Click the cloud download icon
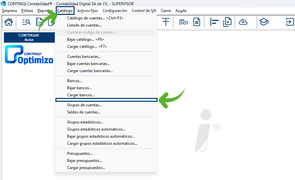This screenshot has width=295, height=180. coord(243,22)
